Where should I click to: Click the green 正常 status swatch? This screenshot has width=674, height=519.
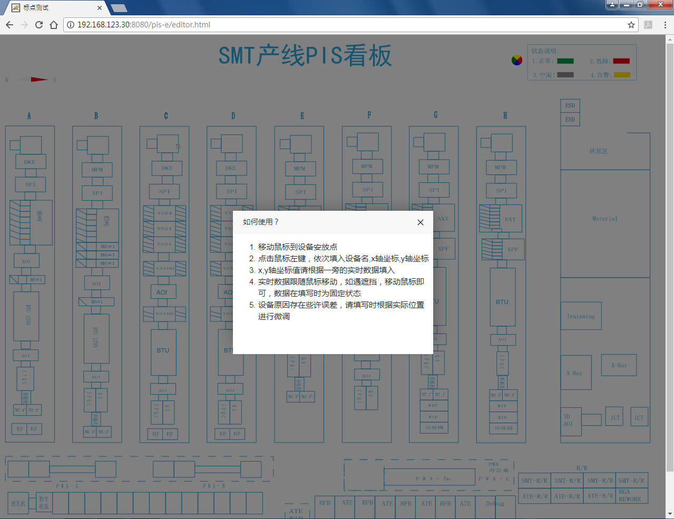(x=565, y=61)
